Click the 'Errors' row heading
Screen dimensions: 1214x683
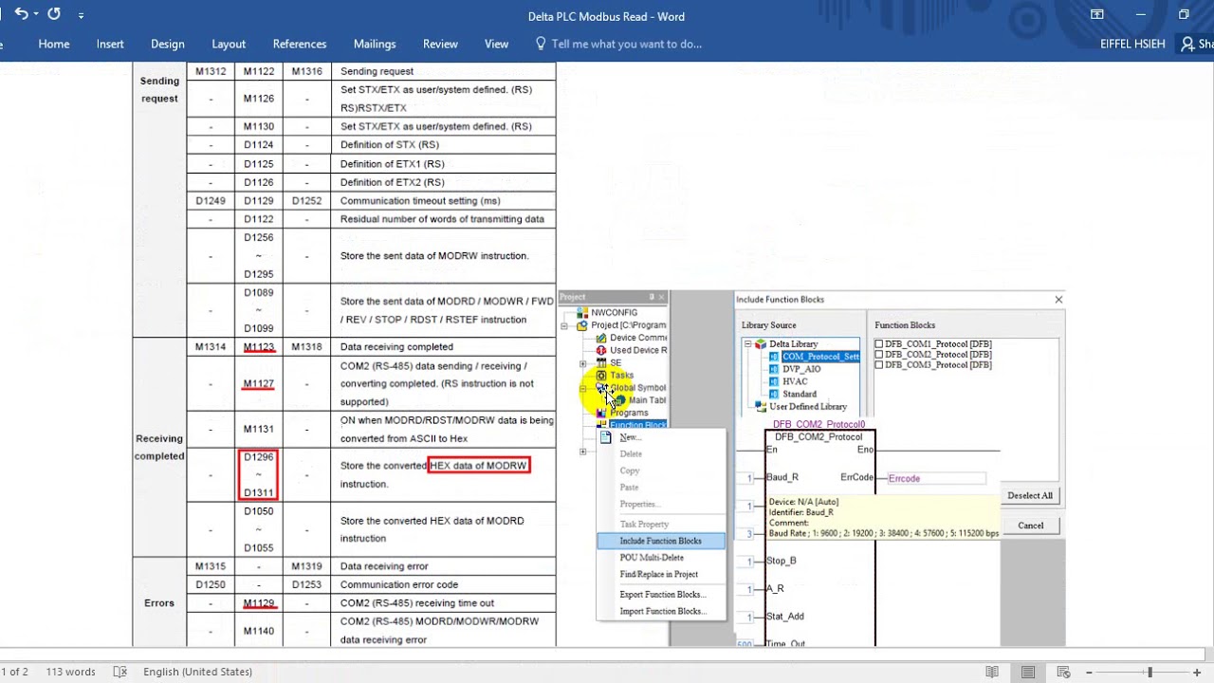coord(159,603)
